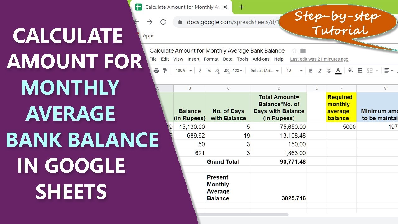
Task: Select column C header
Action: click(228, 88)
